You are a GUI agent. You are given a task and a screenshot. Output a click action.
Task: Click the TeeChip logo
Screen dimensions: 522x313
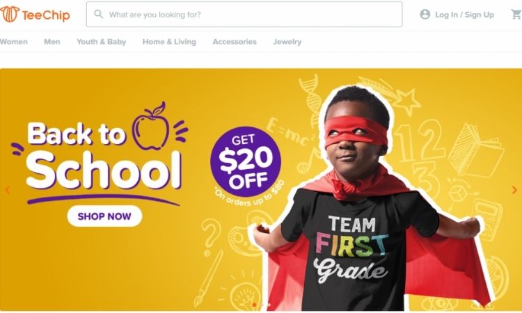click(x=35, y=15)
